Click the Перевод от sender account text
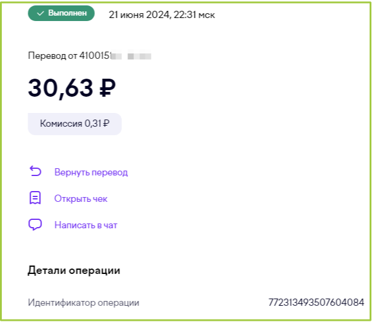The width and height of the screenshot is (372, 322). click(x=90, y=56)
